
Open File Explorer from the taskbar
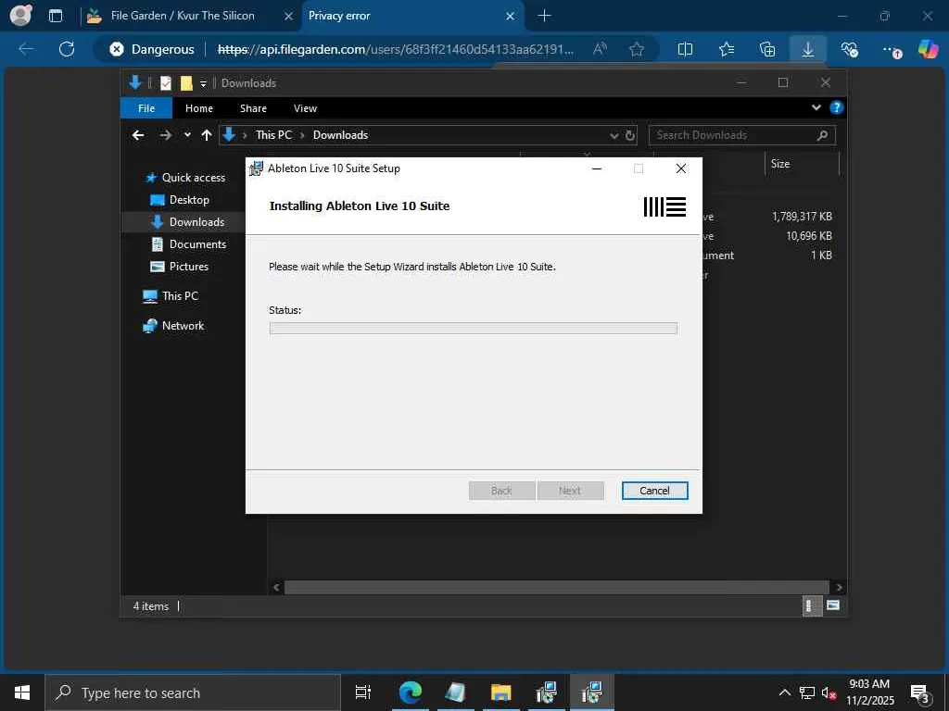[501, 692]
